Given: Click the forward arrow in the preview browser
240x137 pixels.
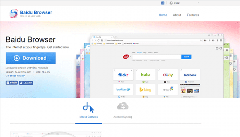Looking at the screenshot, I should (x=95, y=40).
